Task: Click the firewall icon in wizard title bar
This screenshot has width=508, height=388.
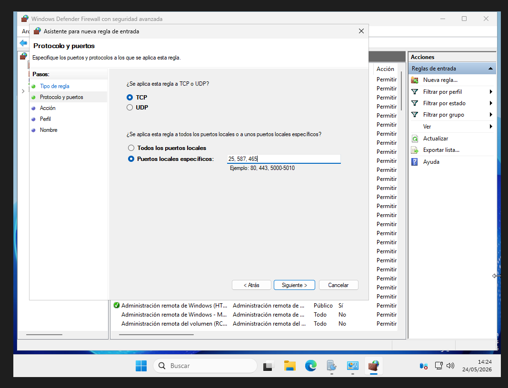Action: [37, 31]
